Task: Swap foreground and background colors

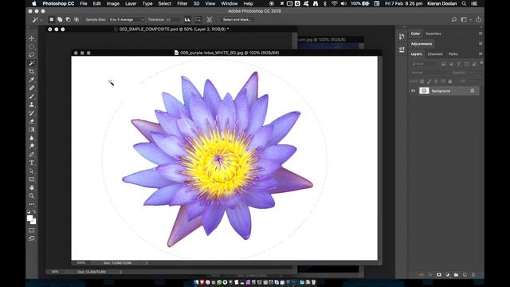Action: (34, 212)
